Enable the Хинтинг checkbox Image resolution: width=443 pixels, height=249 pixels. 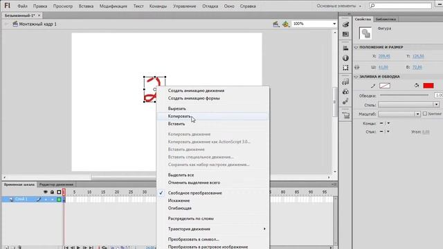[x=424, y=113]
